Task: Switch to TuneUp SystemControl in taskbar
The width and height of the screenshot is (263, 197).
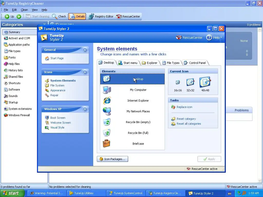Action: point(126,193)
